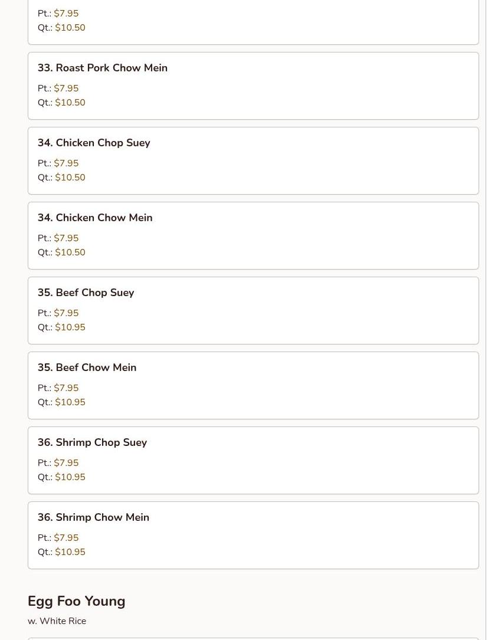Click Beef Chow Mein Pt. $7.95 price
The image size is (498, 640).
pos(66,388)
